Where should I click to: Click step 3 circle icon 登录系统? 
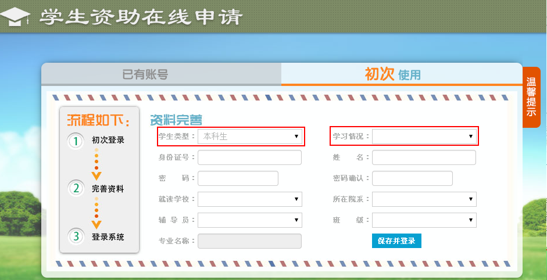[x=76, y=236]
